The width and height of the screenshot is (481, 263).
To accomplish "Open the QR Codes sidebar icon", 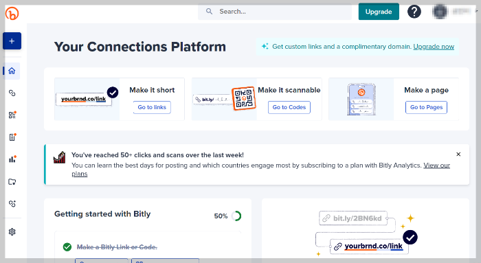I will point(12,115).
